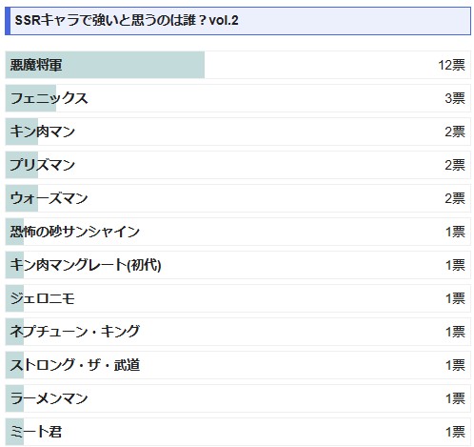
Task: Select 恐怖の砂サンシャイン option
Action: [x=238, y=232]
